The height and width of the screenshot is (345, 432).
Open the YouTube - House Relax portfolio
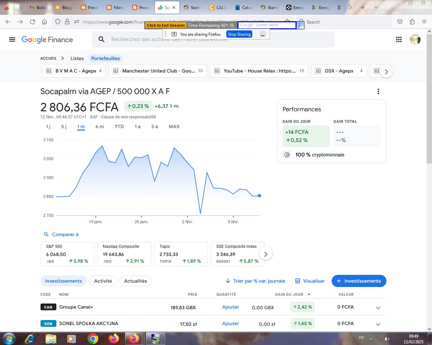tap(259, 71)
